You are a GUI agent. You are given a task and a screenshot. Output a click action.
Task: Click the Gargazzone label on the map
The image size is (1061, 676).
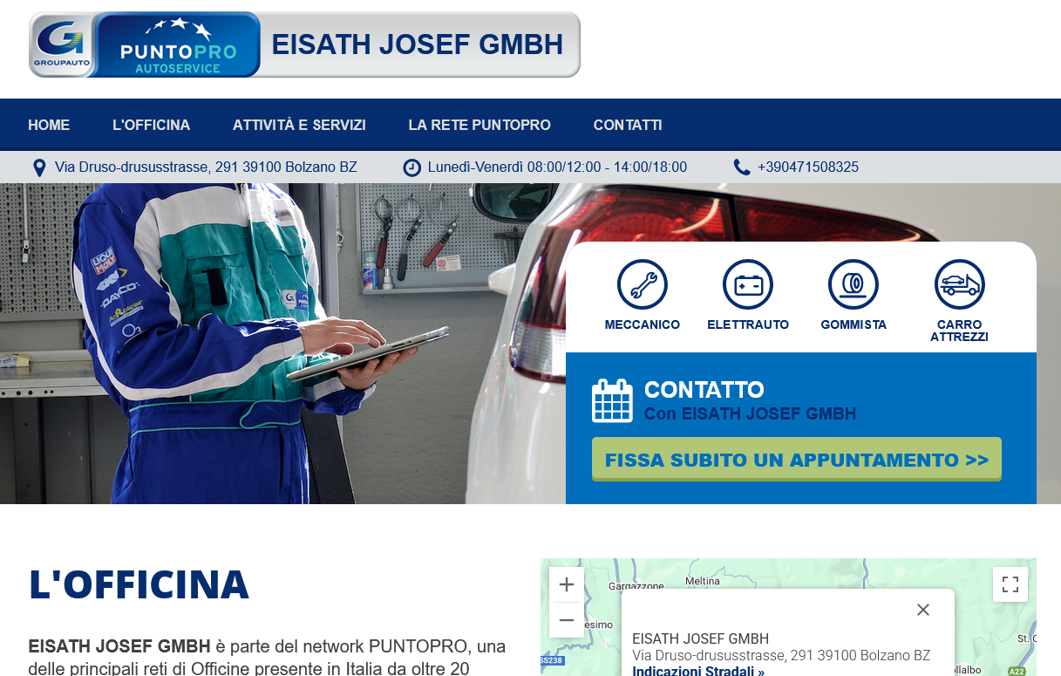636,585
